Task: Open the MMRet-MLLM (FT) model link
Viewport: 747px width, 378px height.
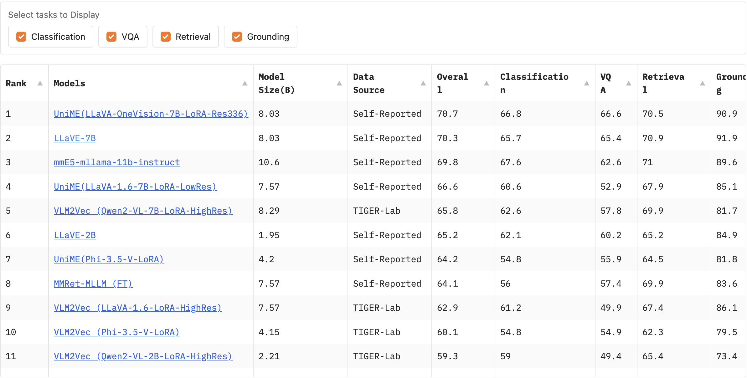Action: click(93, 283)
